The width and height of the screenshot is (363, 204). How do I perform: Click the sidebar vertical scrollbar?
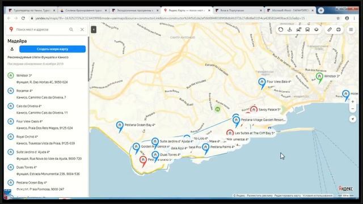pos(88,59)
